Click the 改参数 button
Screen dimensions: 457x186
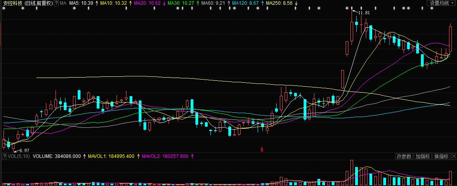click(x=404, y=156)
